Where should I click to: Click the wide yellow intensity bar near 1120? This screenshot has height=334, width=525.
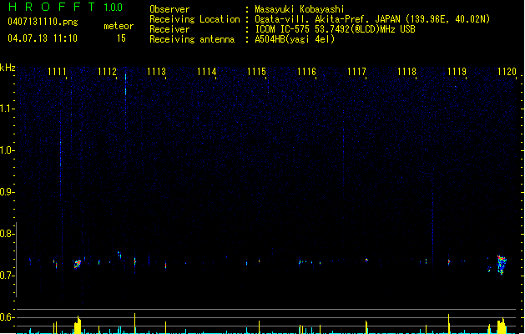click(x=502, y=326)
